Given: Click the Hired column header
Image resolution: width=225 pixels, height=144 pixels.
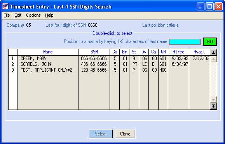Looking at the screenshot, I should pyautogui.click(x=178, y=52).
